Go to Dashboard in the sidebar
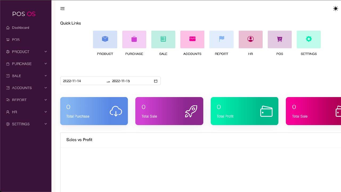 26,27
